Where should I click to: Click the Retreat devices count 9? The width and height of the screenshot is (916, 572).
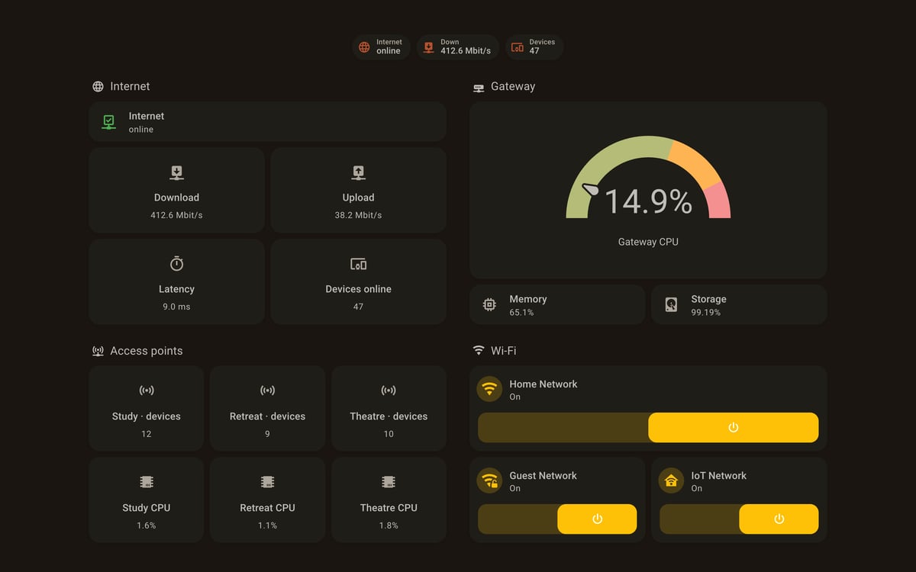(267, 434)
